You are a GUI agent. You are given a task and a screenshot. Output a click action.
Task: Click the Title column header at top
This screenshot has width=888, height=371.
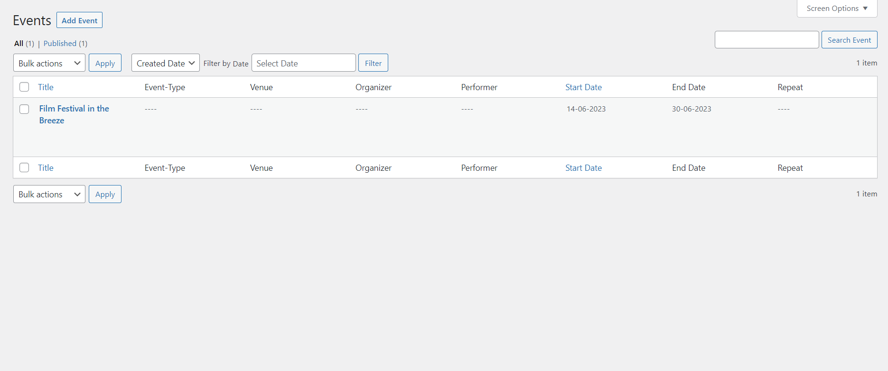[x=46, y=87]
